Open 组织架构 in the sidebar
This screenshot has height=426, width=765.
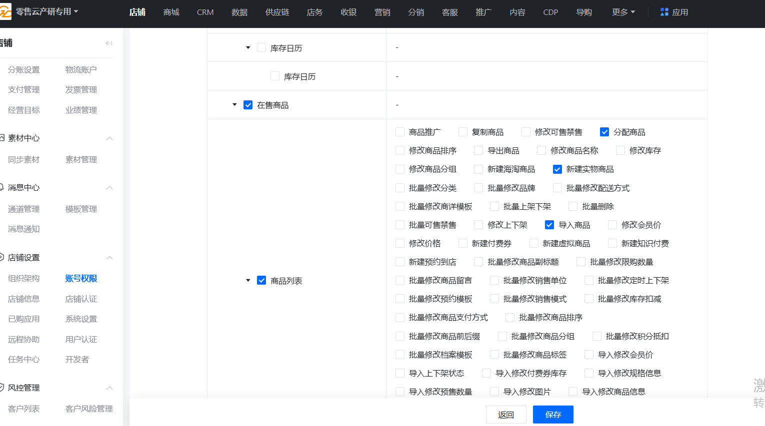23,278
